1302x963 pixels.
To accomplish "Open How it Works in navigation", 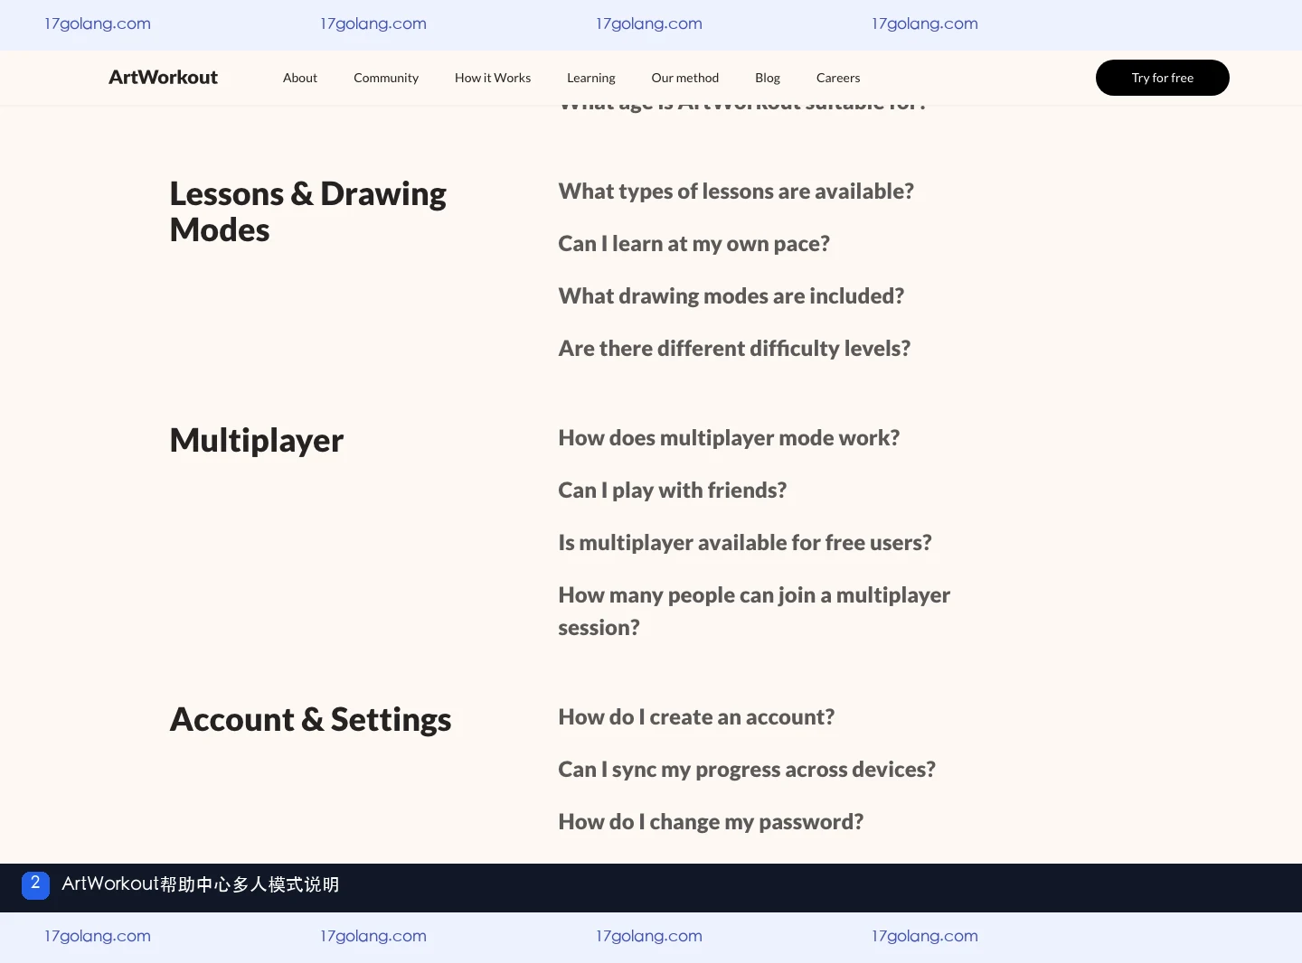I will point(493,78).
